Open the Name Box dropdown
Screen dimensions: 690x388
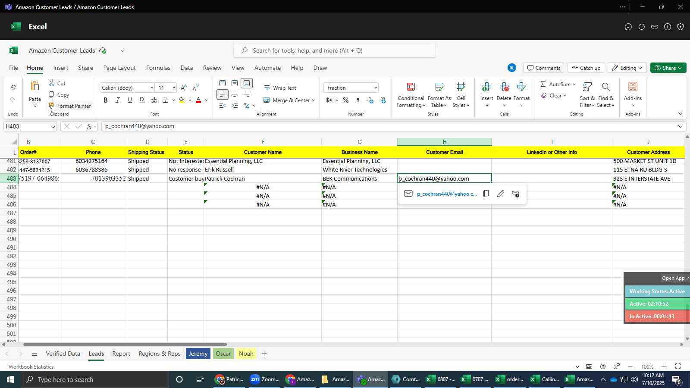(53, 126)
